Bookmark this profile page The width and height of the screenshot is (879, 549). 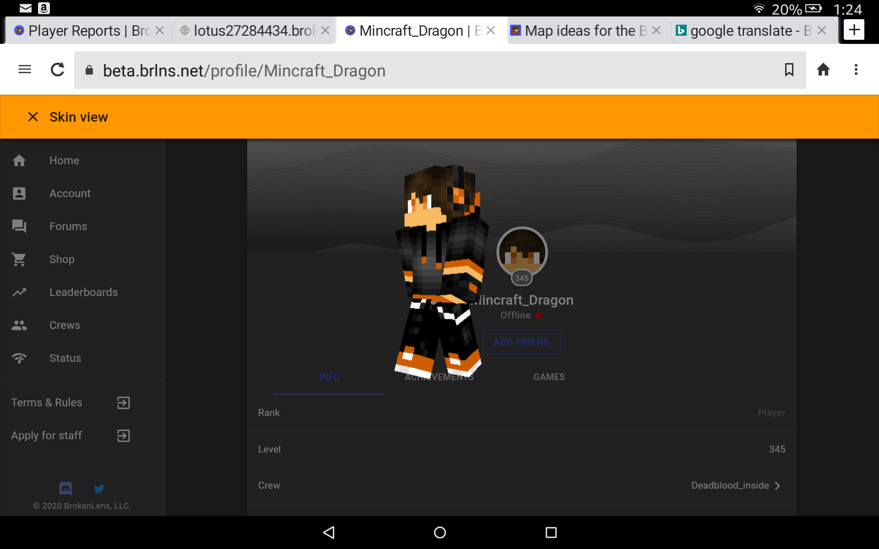(x=789, y=70)
